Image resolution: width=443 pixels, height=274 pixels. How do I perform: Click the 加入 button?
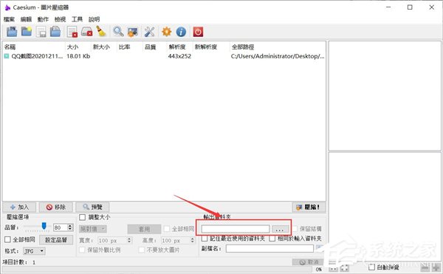click(19, 207)
